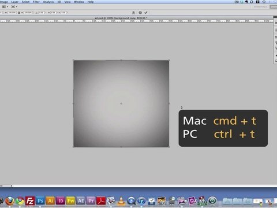Click the Photoshop dock icon
Viewport: 277px width, 208px height.
point(40,201)
